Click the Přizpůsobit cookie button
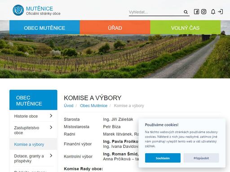 pos(201,158)
